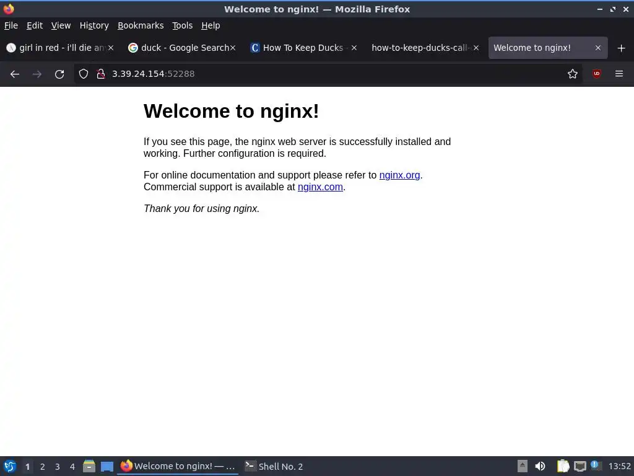634x476 pixels.
Task: Open the Help menu
Action: coord(211,25)
